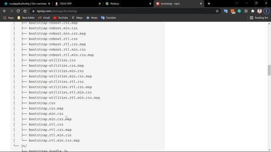This screenshot has width=271, height=152.
Task: Open the YouTube bookmark
Action: pos(61,18)
